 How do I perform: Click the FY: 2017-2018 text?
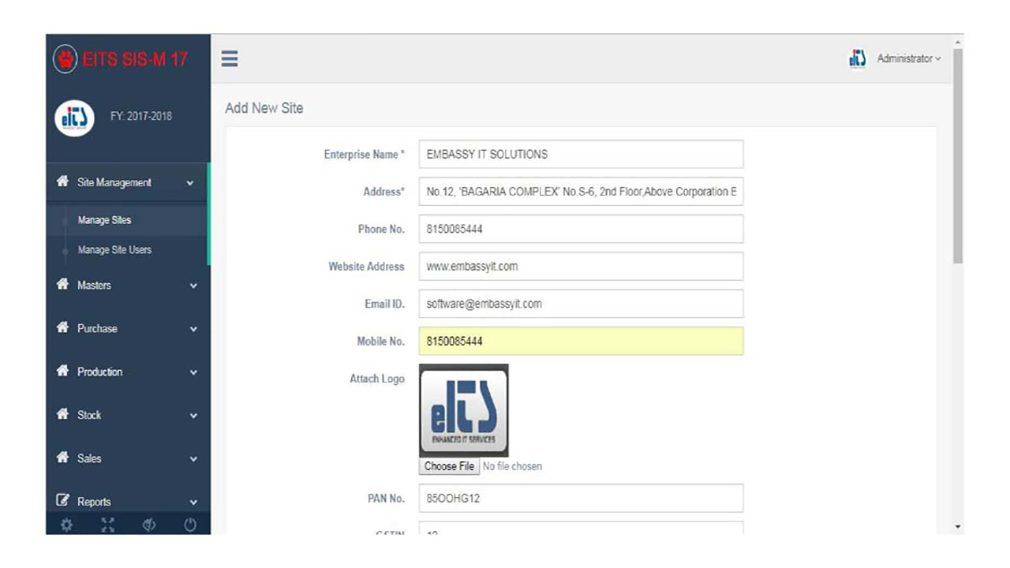coord(141,116)
